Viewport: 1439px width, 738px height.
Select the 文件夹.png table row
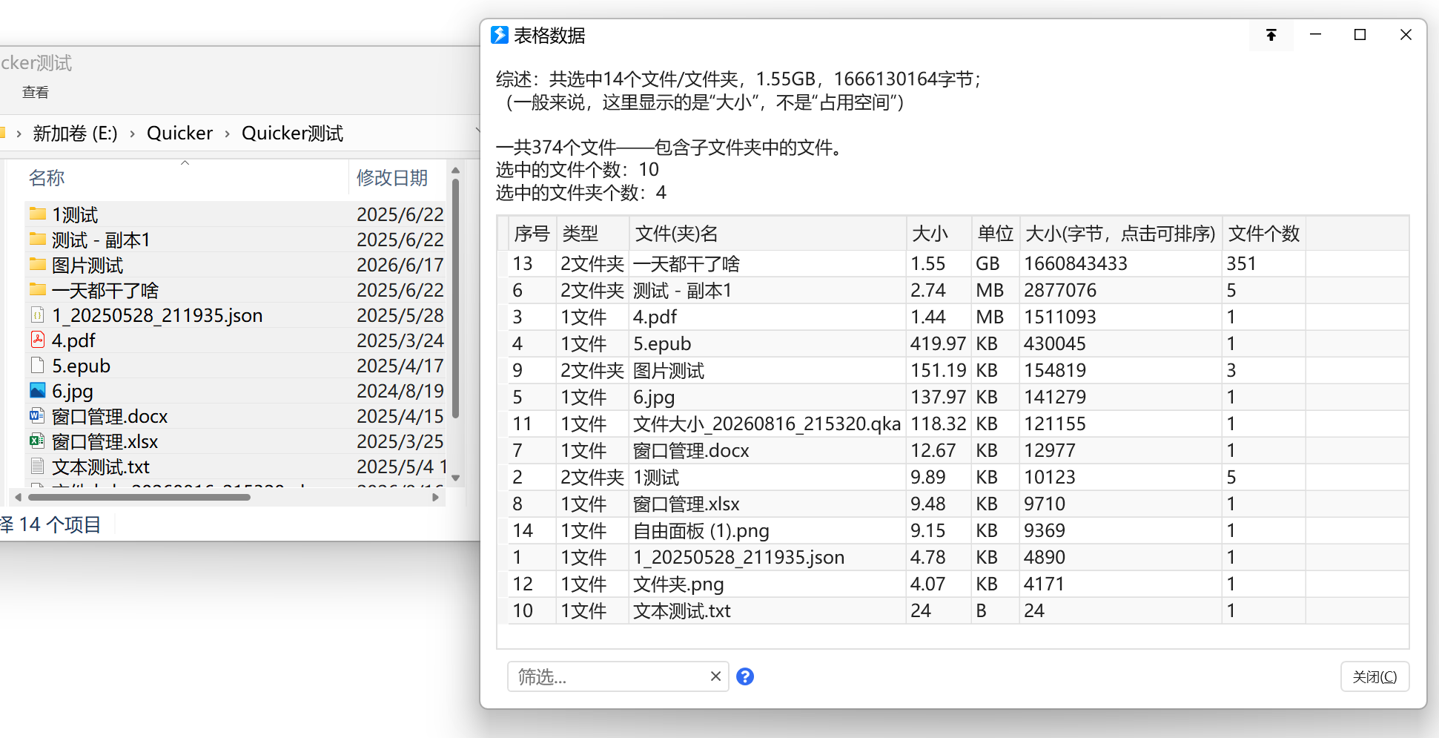953,584
